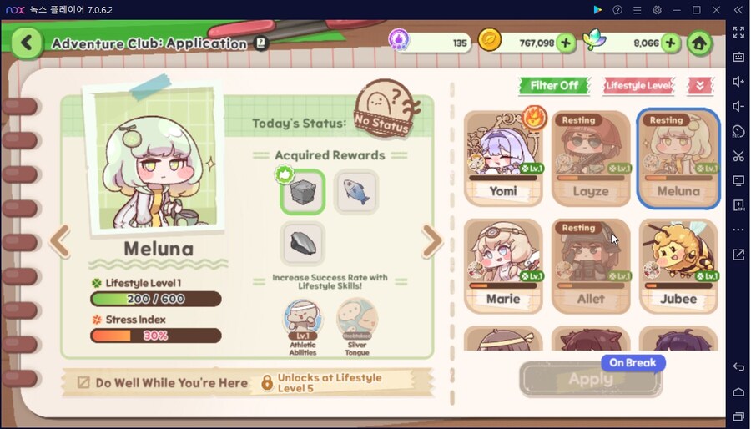Select the blue fish reward item
The width and height of the screenshot is (751, 429).
pos(356,191)
